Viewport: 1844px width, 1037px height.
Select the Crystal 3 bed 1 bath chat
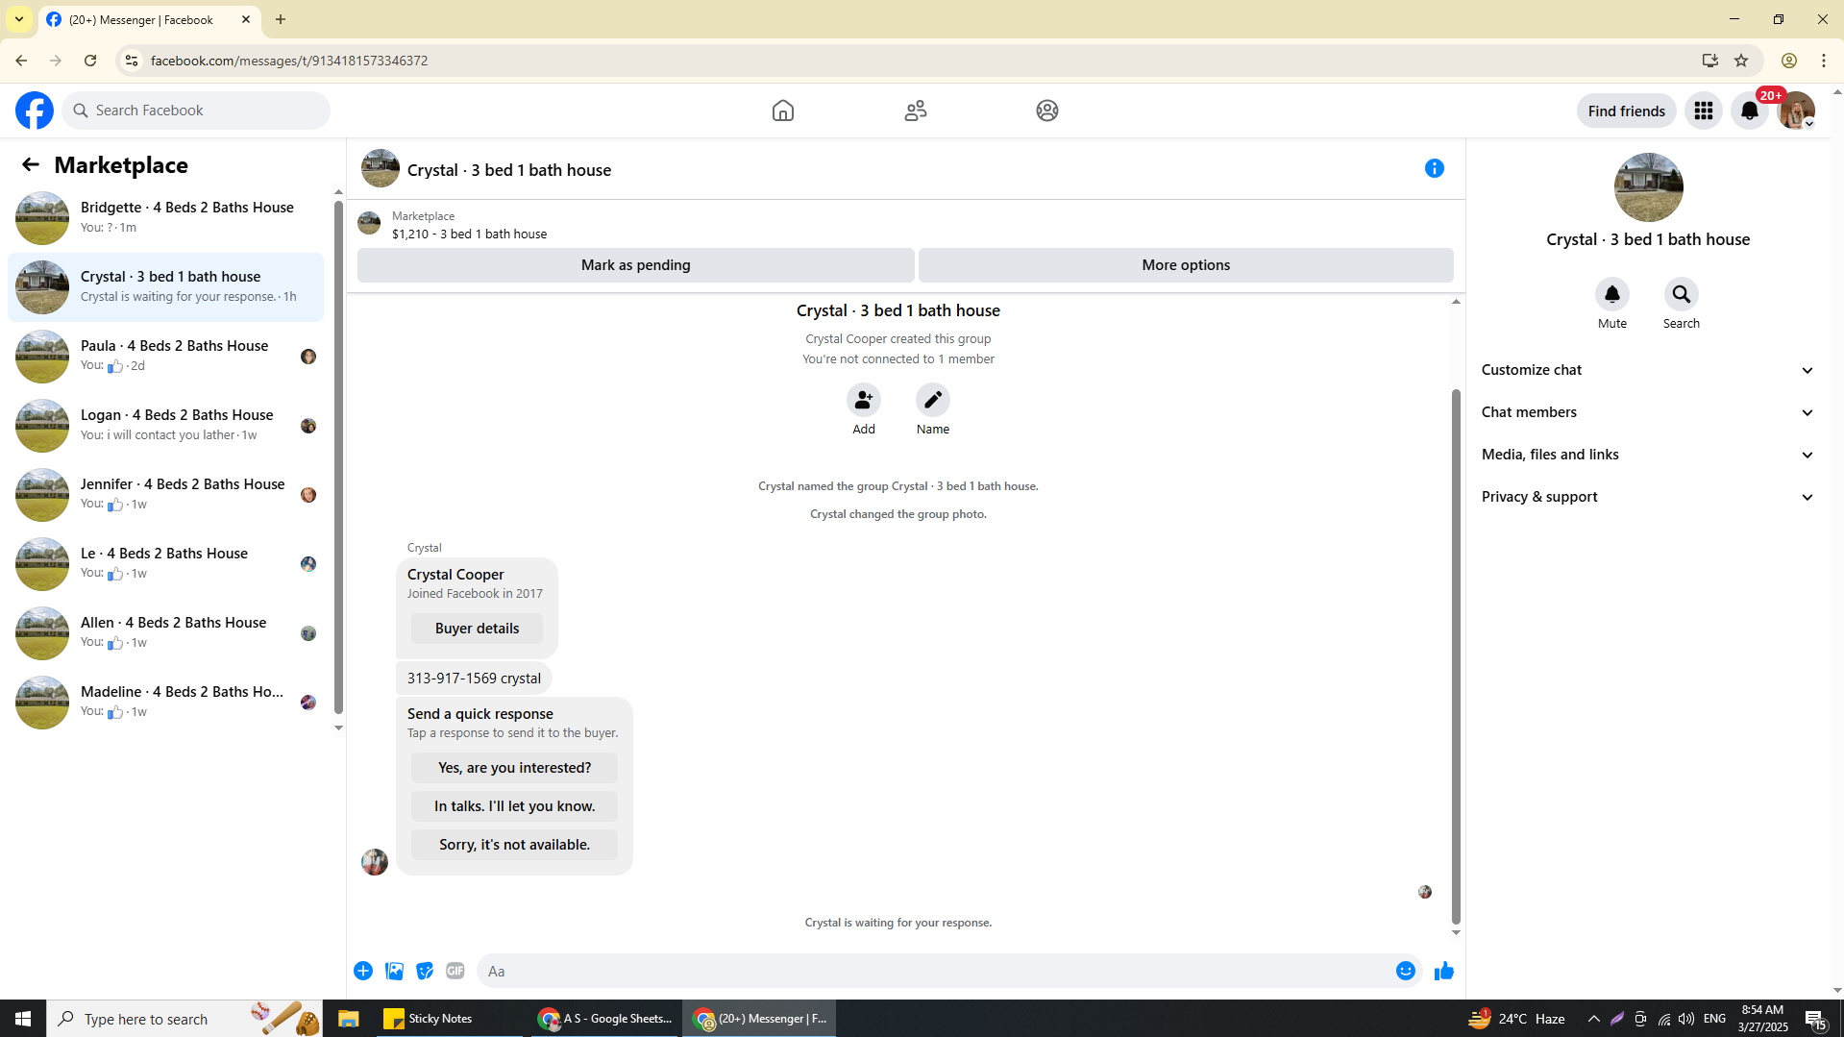[x=166, y=287]
